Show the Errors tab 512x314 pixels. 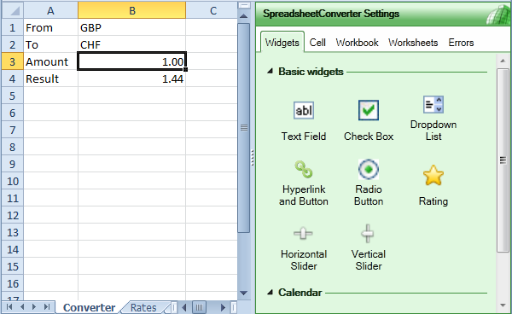click(461, 43)
